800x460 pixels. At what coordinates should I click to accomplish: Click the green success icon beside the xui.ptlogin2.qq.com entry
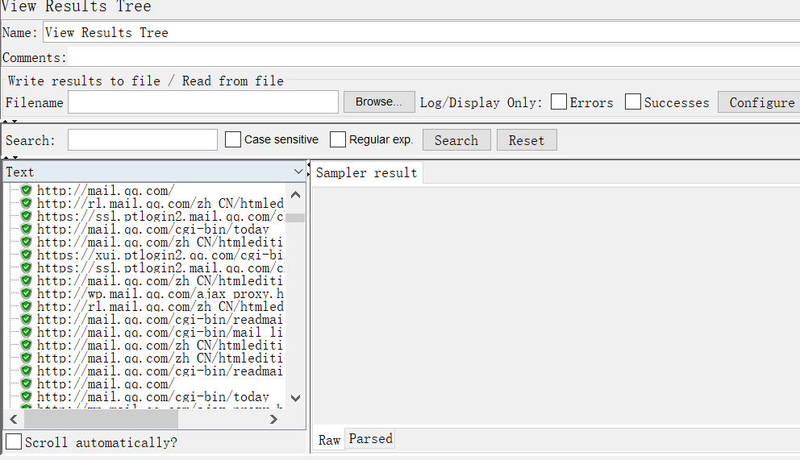27,255
